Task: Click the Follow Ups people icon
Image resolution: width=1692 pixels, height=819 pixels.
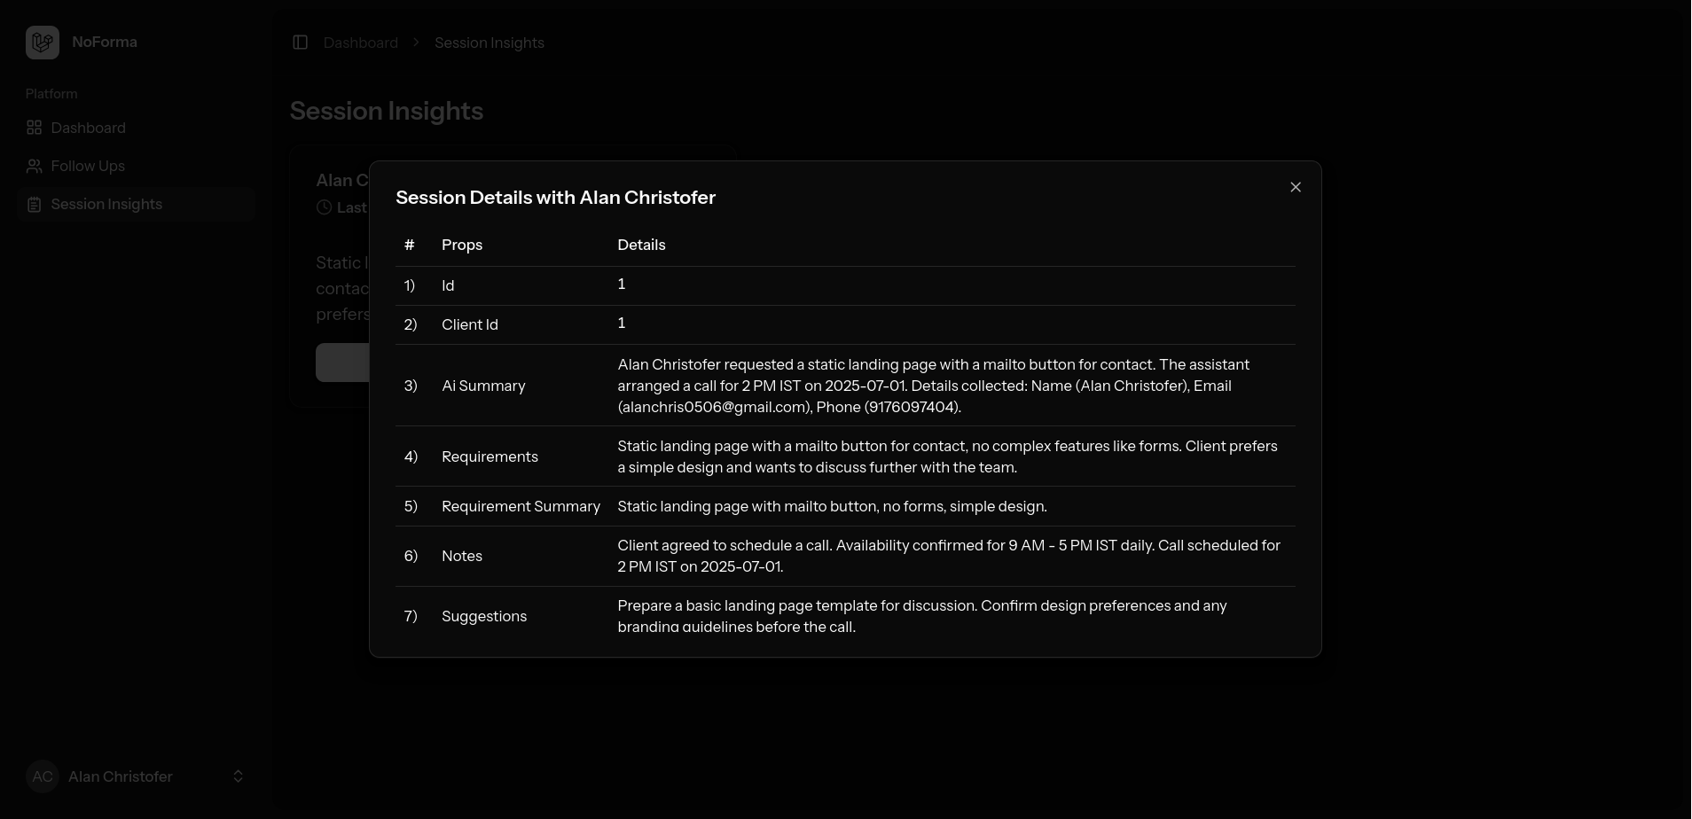Action: point(35,166)
